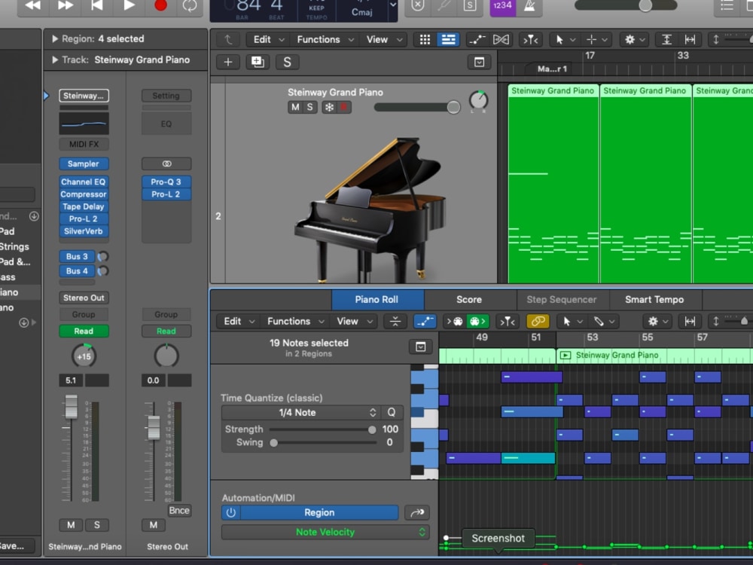The width and height of the screenshot is (753, 565).
Task: Start playback with the Play button
Action: [x=129, y=6]
